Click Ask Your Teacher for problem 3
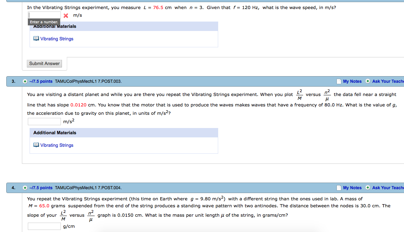Screen dimensions: 404x232 (387, 81)
